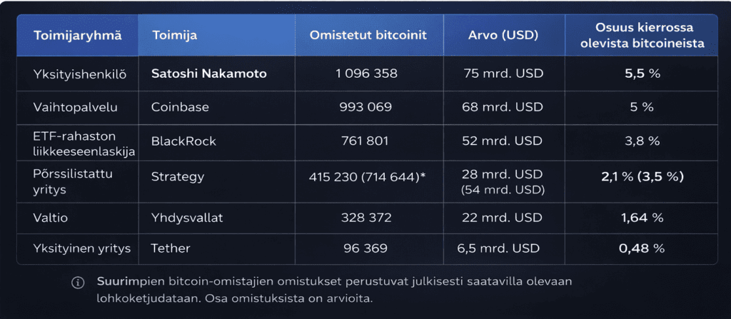The image size is (731, 319).
Task: Click the bold Satoshi Nakamoto name
Action: 209,74
